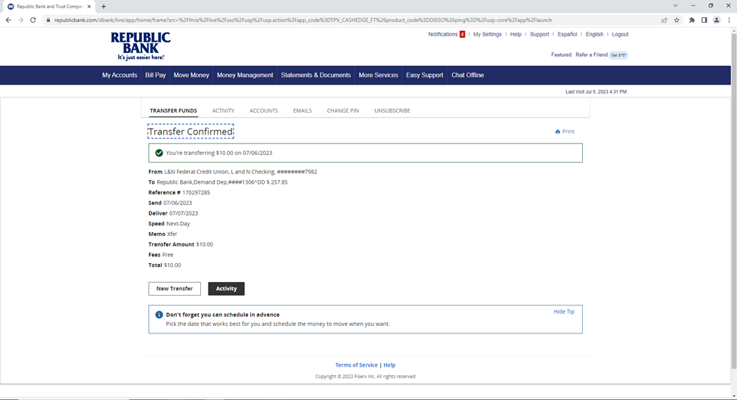The width and height of the screenshot is (737, 400).
Task: Click the Memo value Xfer
Action: coord(172,234)
